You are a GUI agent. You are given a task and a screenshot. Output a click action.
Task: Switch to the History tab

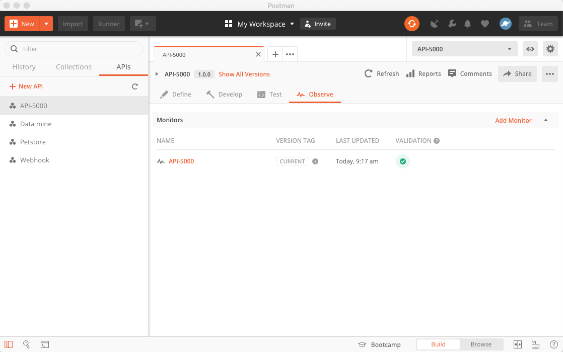(x=24, y=67)
